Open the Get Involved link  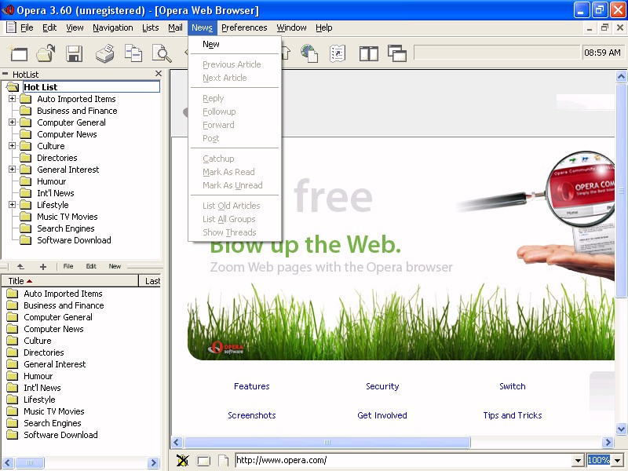click(382, 415)
